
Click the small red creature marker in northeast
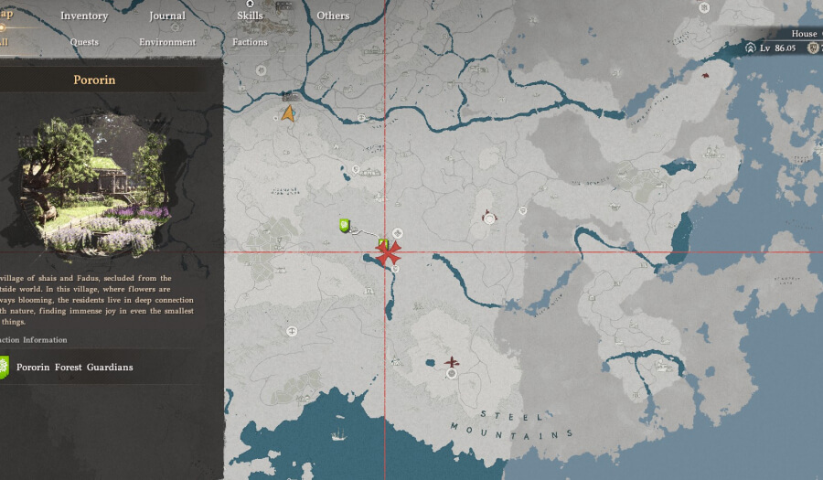click(706, 77)
